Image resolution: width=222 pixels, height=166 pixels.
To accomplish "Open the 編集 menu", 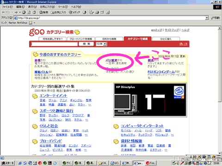I will [x=20, y=7].
